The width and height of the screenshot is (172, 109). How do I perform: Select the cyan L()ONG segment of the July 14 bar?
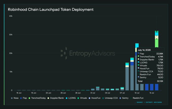point(157,34)
